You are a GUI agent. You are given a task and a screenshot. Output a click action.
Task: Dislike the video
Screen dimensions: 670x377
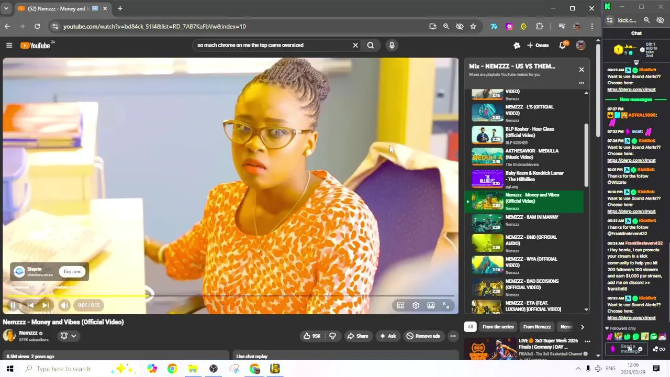click(332, 336)
